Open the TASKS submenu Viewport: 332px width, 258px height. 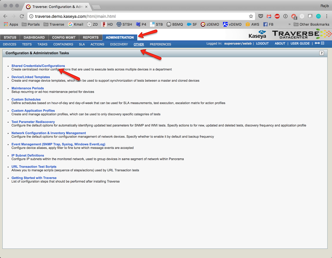(x=42, y=44)
